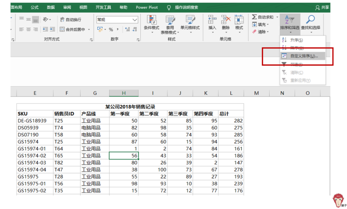Open 对齐方式 dialog launcher
This screenshot has height=209, width=347.
[91, 40]
